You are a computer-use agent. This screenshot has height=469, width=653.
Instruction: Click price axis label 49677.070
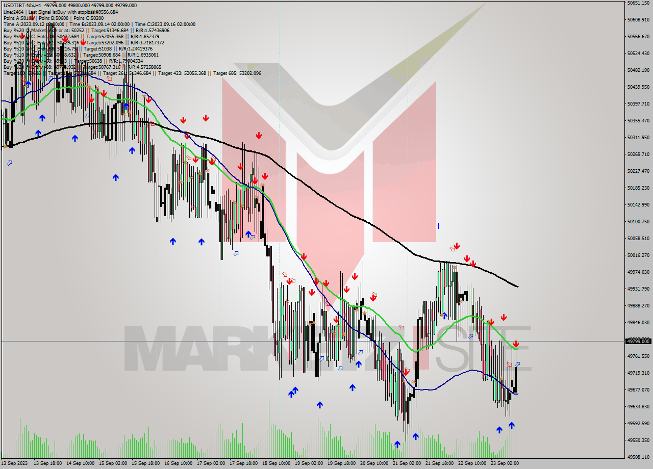[x=639, y=389]
